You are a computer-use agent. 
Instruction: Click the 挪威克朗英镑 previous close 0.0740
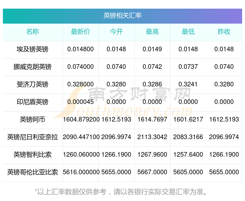(224, 67)
